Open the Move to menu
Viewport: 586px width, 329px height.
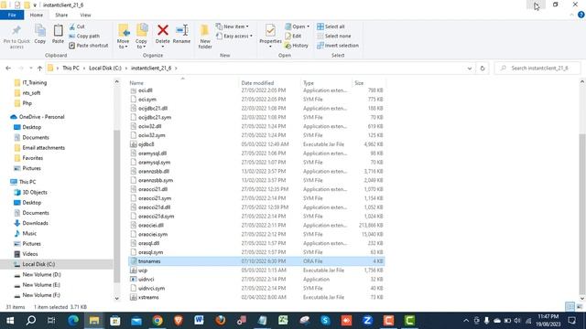124,37
